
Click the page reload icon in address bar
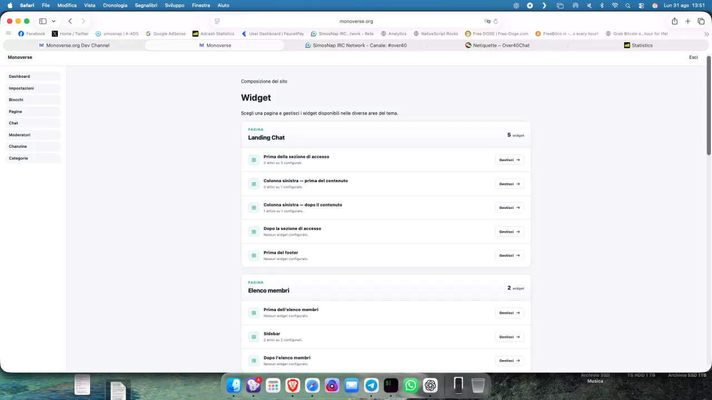coord(496,21)
